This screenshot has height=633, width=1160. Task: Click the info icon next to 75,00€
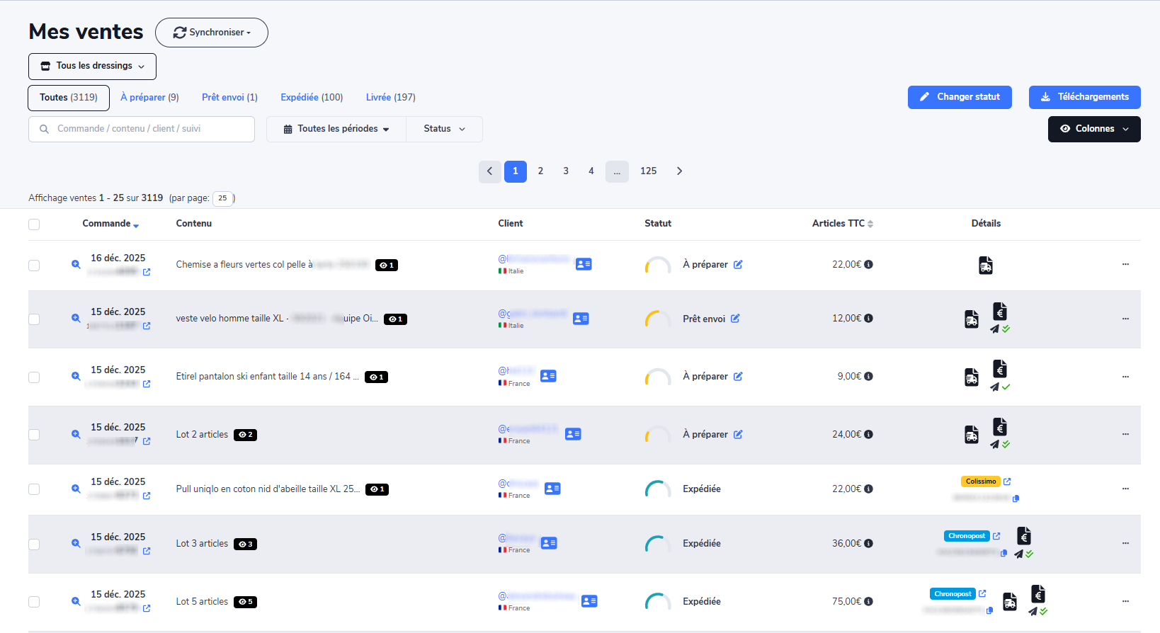(868, 601)
